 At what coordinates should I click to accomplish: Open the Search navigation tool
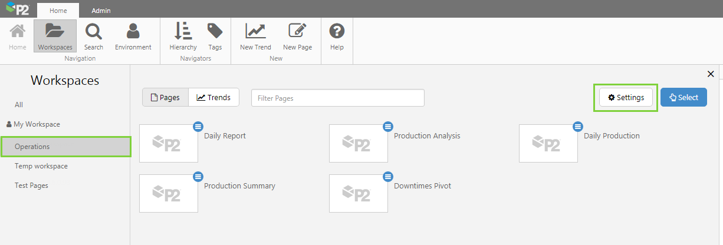point(93,36)
